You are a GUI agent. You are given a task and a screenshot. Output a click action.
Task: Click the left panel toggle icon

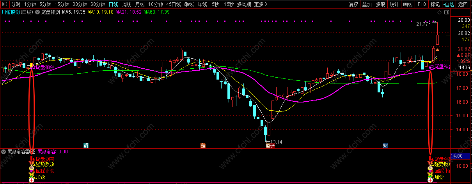[4, 5]
